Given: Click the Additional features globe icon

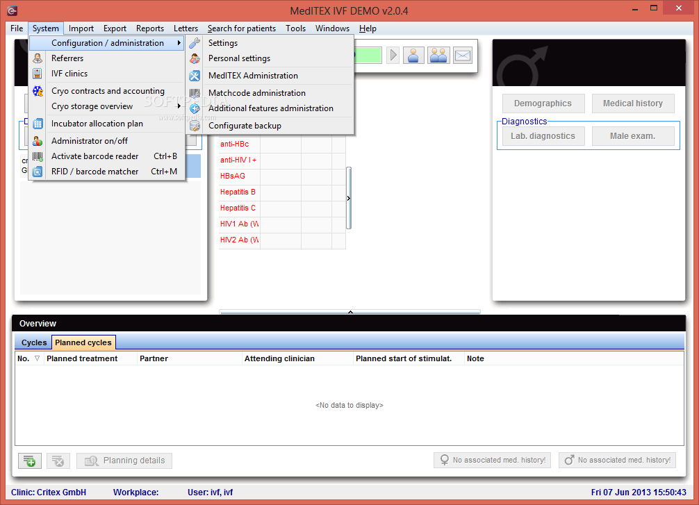Looking at the screenshot, I should point(195,108).
